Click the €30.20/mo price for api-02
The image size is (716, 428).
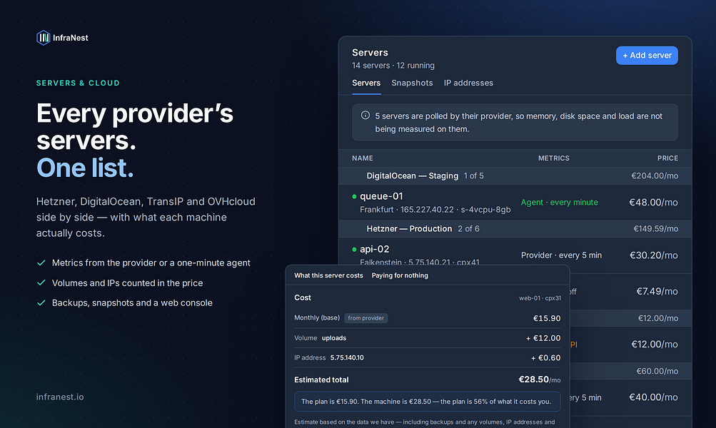[653, 255]
